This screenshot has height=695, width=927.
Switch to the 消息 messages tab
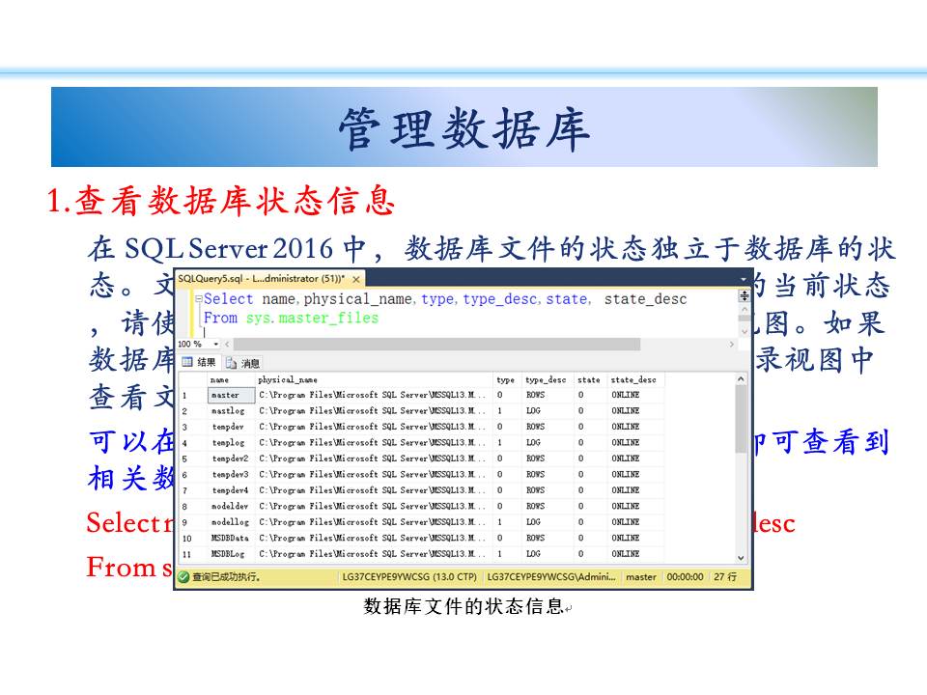point(243,363)
